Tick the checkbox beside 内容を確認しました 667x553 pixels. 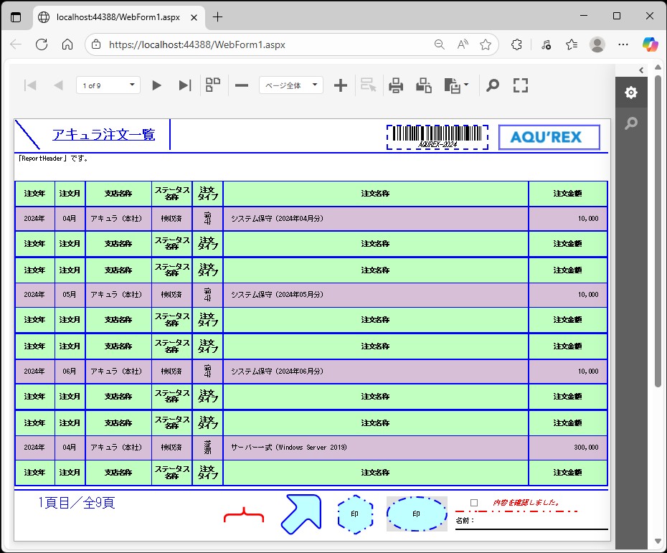[x=473, y=503]
